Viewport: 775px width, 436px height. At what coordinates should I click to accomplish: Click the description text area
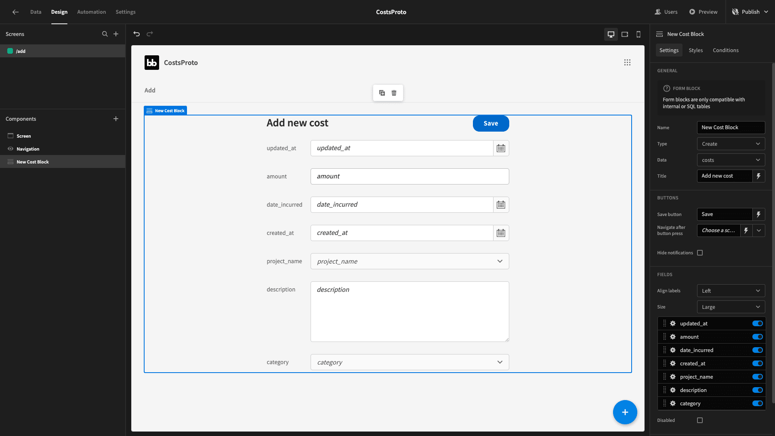click(410, 312)
